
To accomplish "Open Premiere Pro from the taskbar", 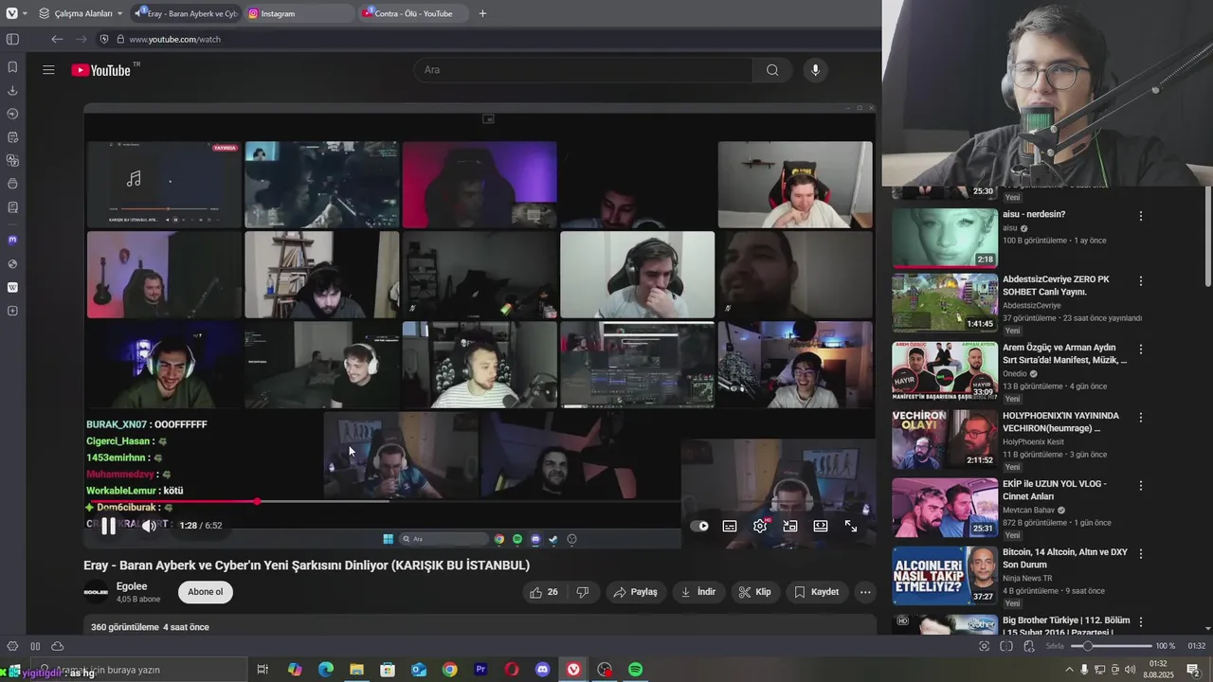I will (x=480, y=670).
